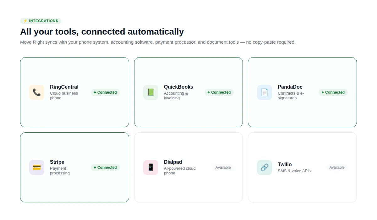Select the Stripe credit card icon

click(37, 167)
